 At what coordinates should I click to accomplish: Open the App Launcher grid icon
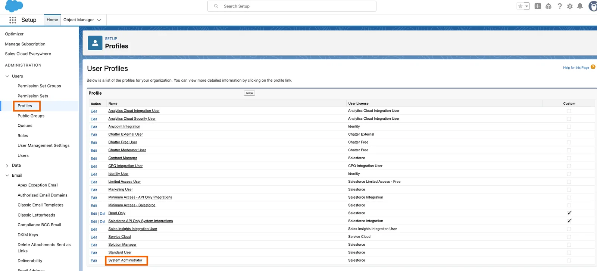click(13, 20)
